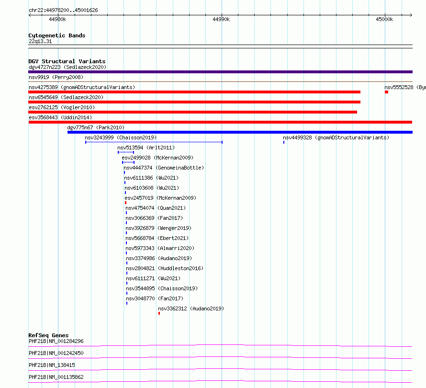Open nsv6111271 (Wu2021) label
The width and height of the screenshot is (426, 388).
[153, 278]
